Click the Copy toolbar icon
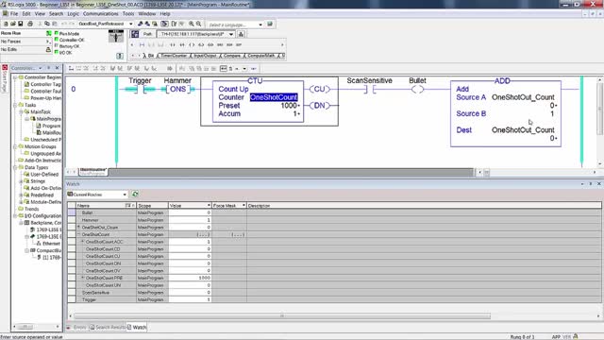Screen dimensions: 604x340 pos(47,24)
